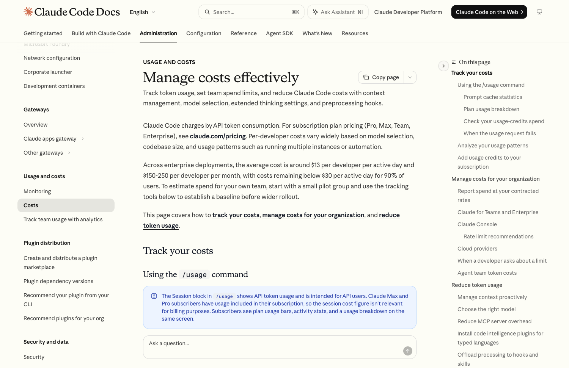Image resolution: width=569 pixels, height=368 pixels.
Task: Open Development containers in the sidebar
Action: pos(54,86)
